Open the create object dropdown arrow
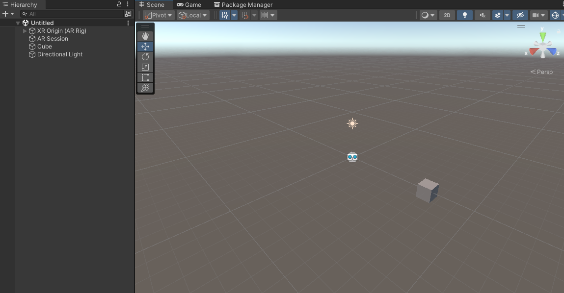The image size is (564, 293). tap(12, 14)
